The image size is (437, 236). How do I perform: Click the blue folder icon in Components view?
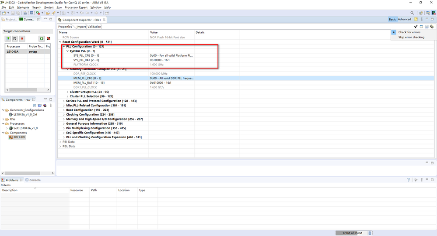(39, 106)
